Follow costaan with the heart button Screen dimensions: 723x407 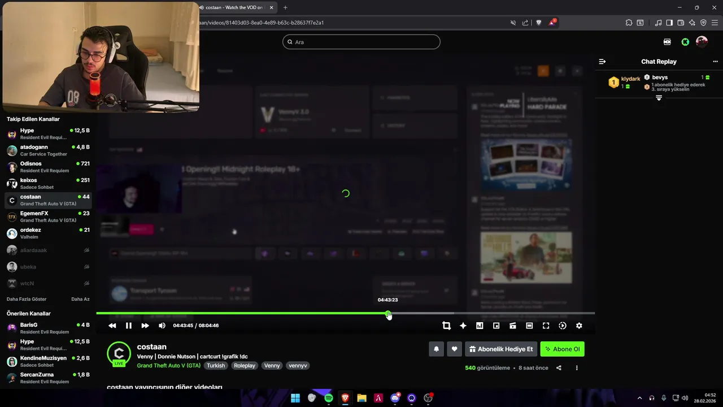pos(454,349)
